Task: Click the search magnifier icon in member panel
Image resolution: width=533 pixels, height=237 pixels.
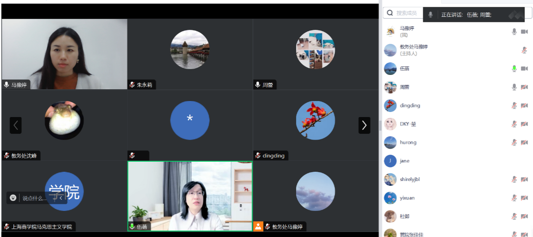Action: [390, 13]
